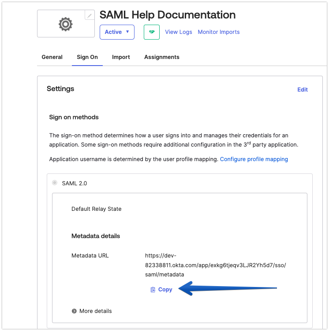Click the gear application logo
Viewport: 329px width, 331px height.
[66, 24]
